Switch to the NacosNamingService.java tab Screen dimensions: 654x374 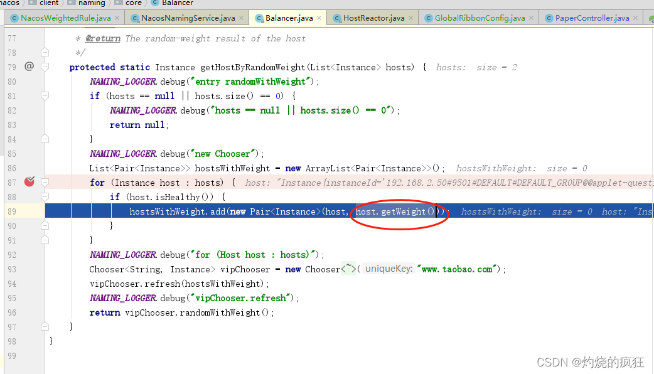(188, 18)
